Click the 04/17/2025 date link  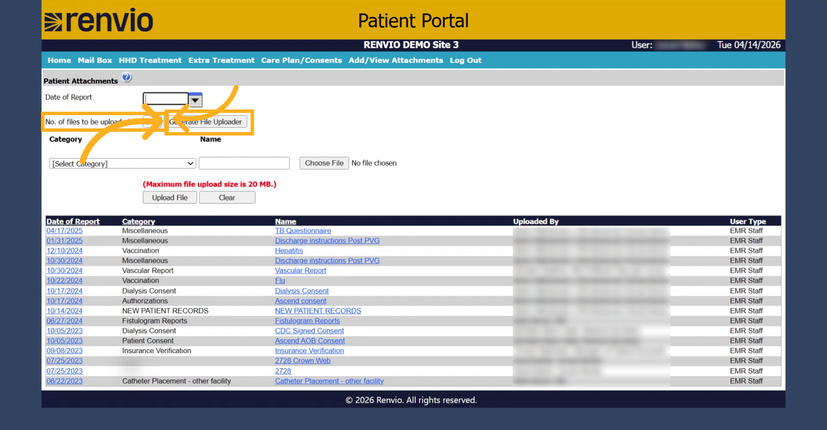click(x=64, y=231)
